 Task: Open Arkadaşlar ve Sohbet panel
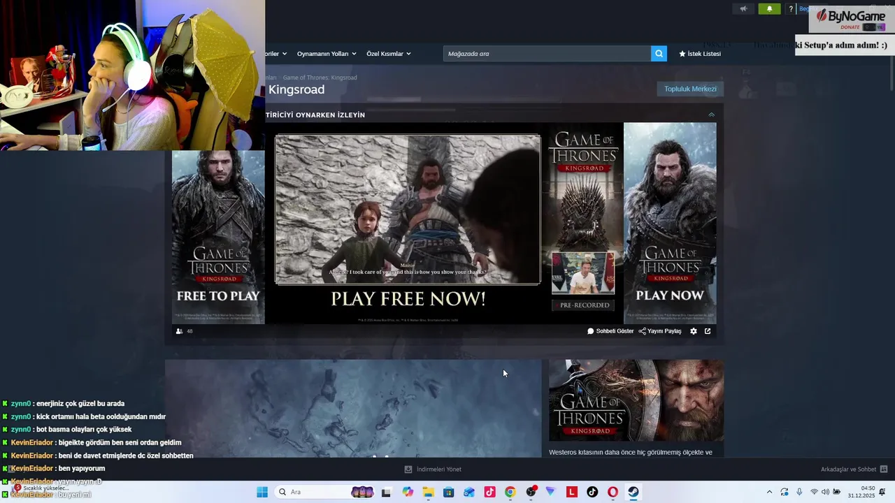[854, 469]
